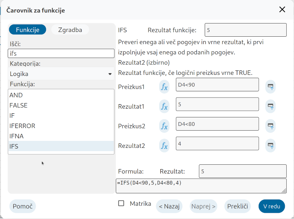Click the Išči search field

(x=61, y=54)
